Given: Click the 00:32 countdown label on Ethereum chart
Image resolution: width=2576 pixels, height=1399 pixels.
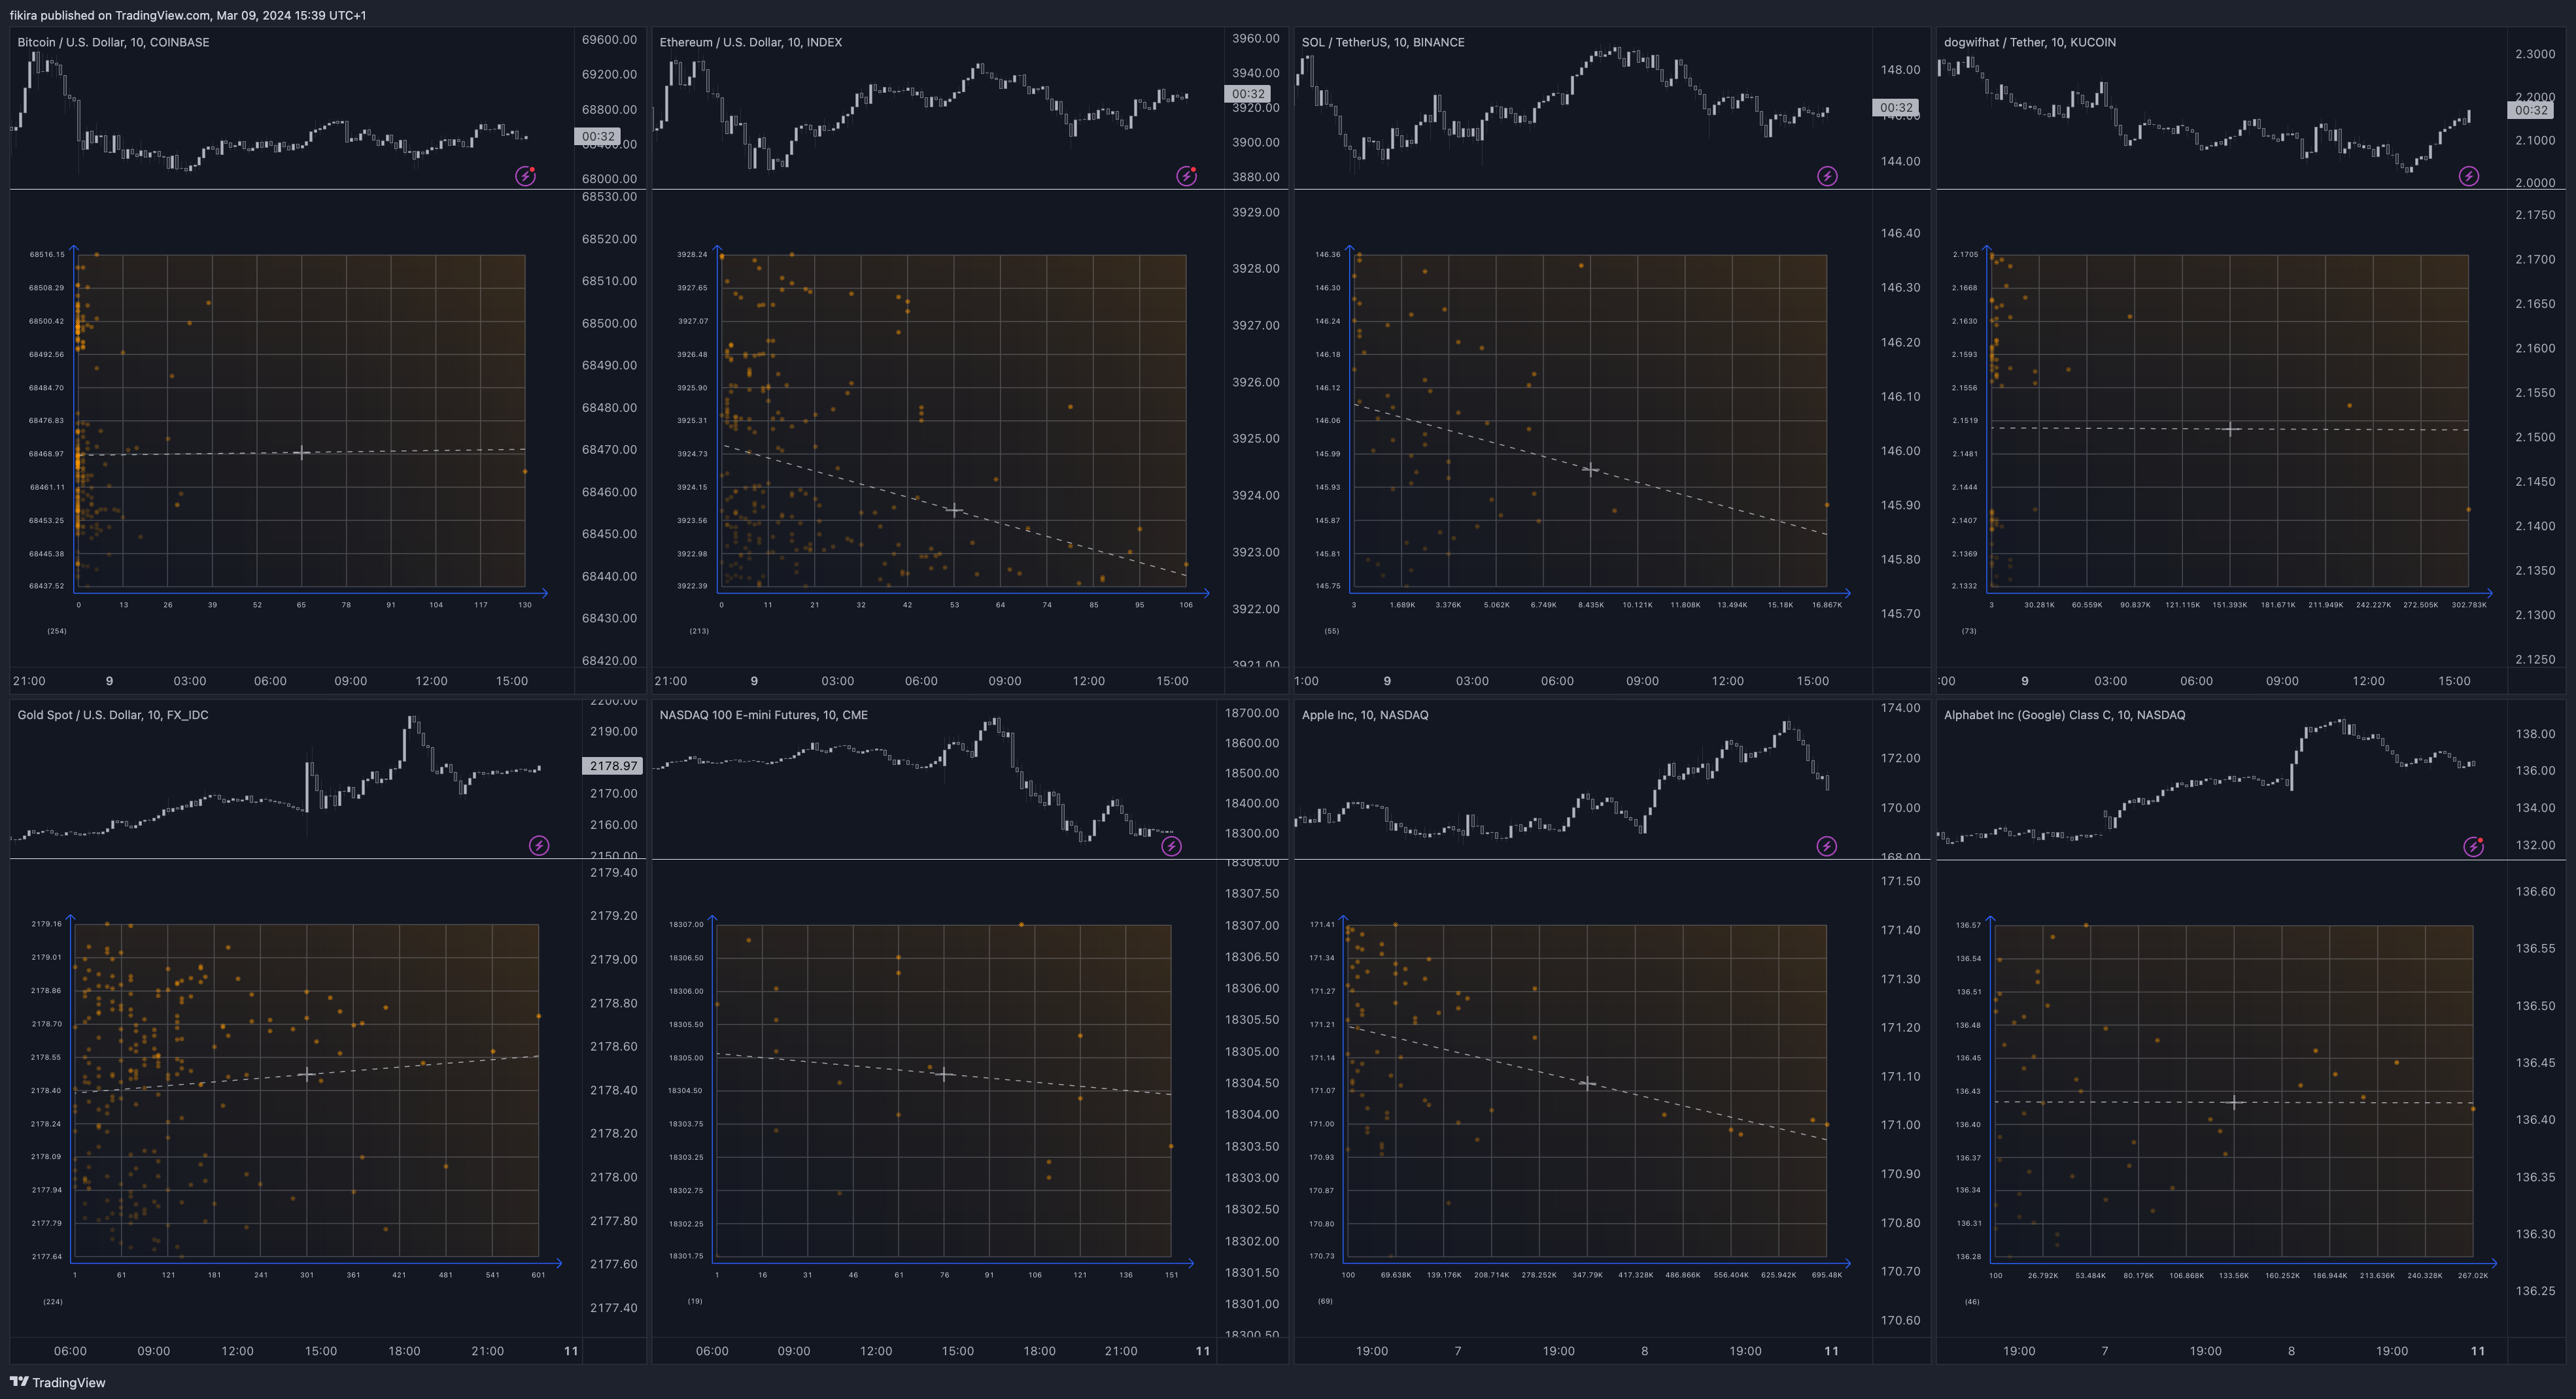Looking at the screenshot, I should (1248, 94).
